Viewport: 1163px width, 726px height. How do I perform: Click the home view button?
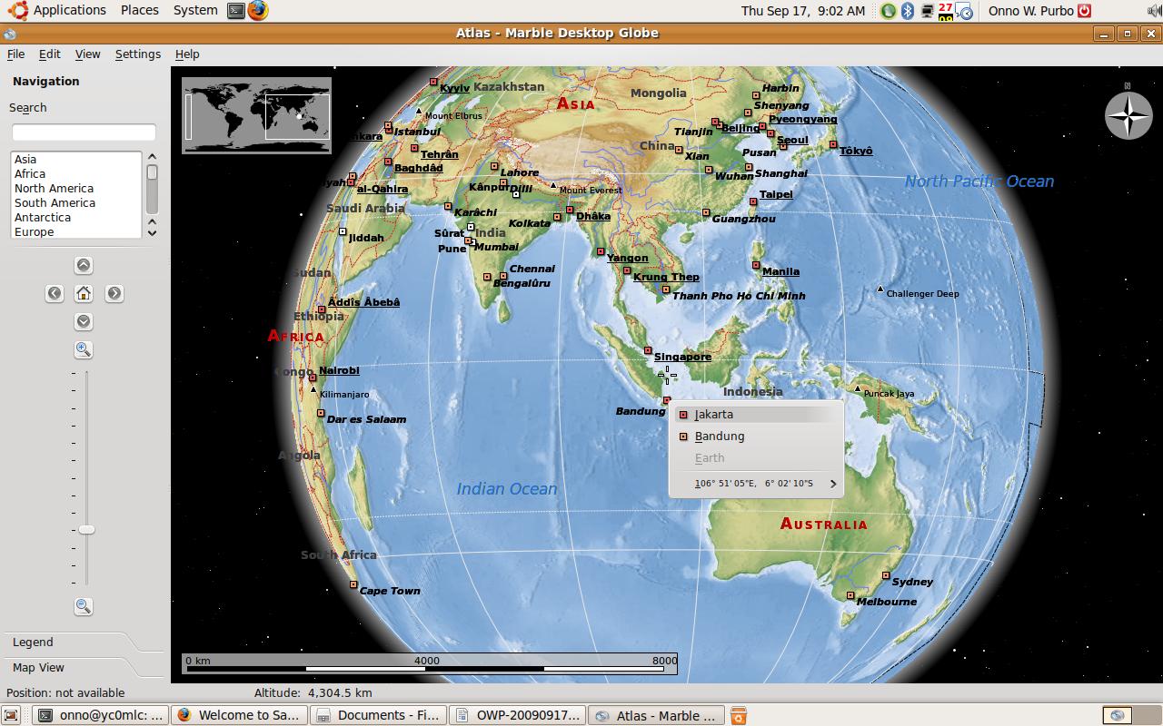coord(84,293)
